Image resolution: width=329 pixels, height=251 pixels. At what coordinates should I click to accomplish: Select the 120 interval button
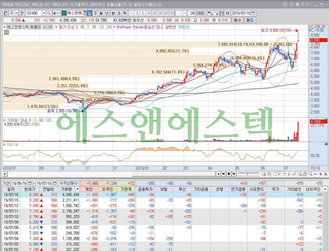tap(172, 13)
